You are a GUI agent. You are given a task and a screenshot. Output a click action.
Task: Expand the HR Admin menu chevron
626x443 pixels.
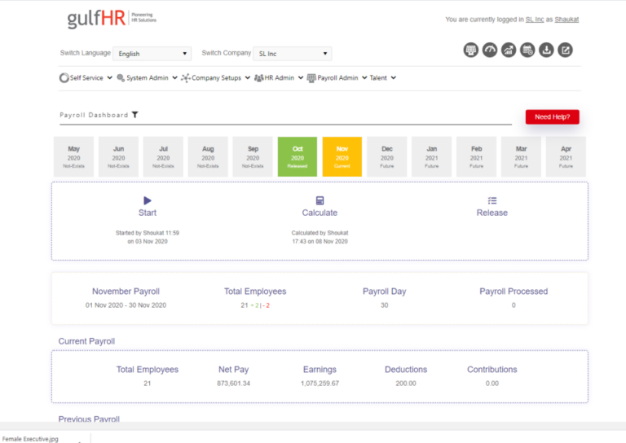click(x=301, y=77)
